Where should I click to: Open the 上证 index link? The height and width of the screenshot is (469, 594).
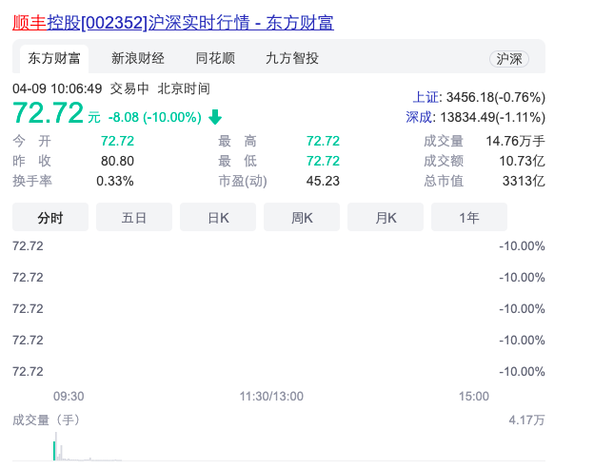point(426,97)
